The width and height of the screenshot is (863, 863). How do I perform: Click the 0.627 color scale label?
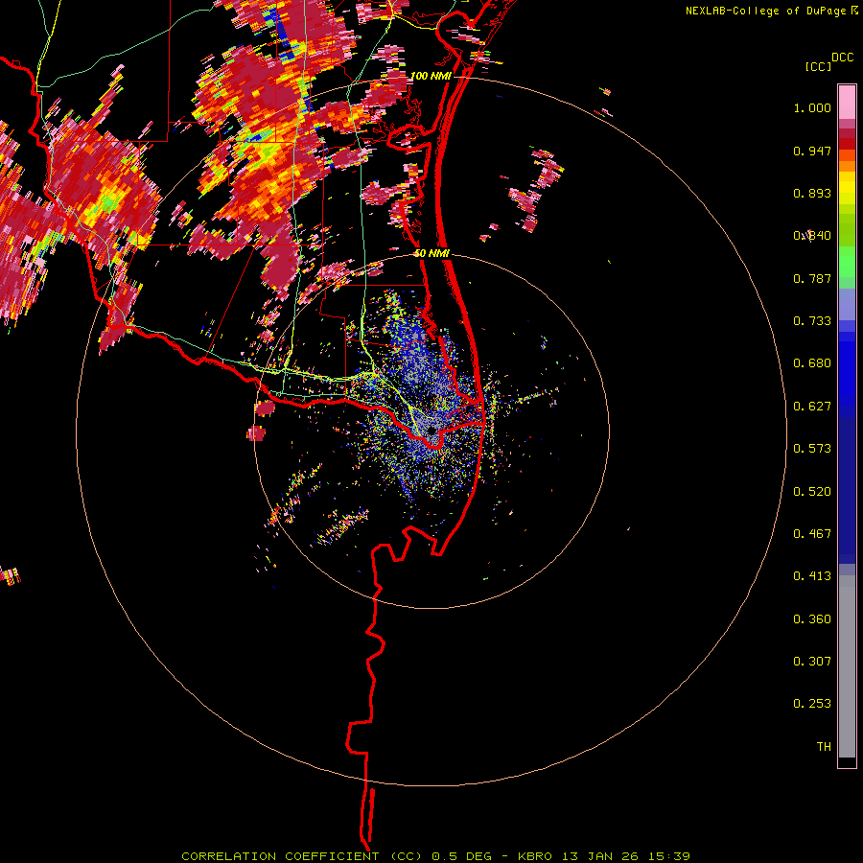(x=812, y=407)
